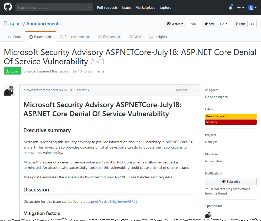Click the Assignees sidebar heading
Screen dimensions: 261x221
click(x=212, y=90)
